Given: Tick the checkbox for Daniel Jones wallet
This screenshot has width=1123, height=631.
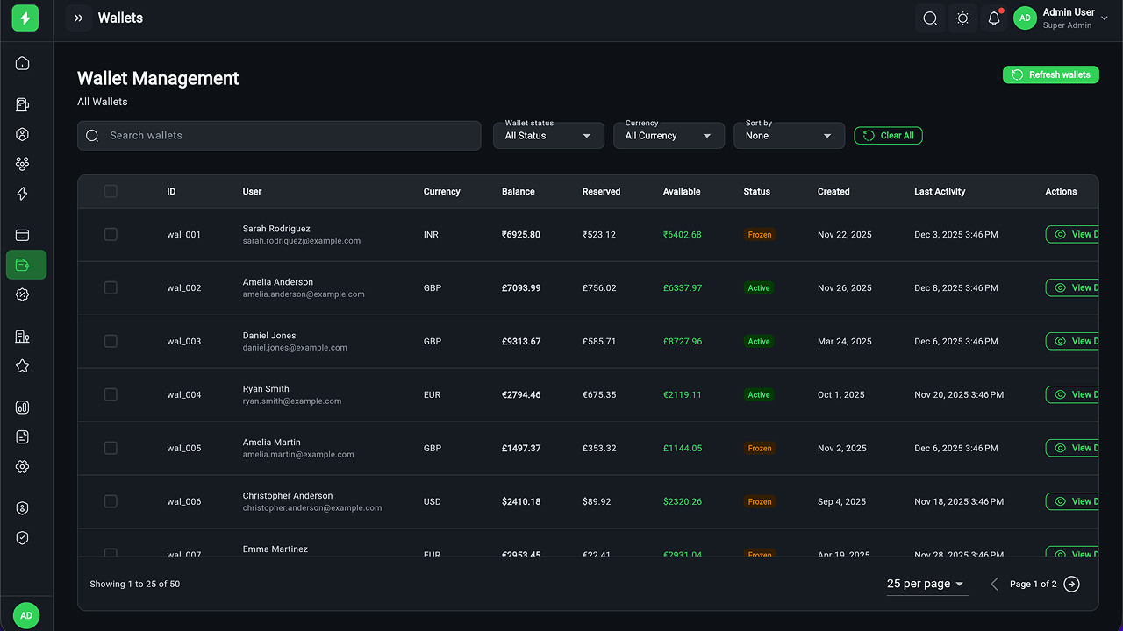Looking at the screenshot, I should point(111,341).
